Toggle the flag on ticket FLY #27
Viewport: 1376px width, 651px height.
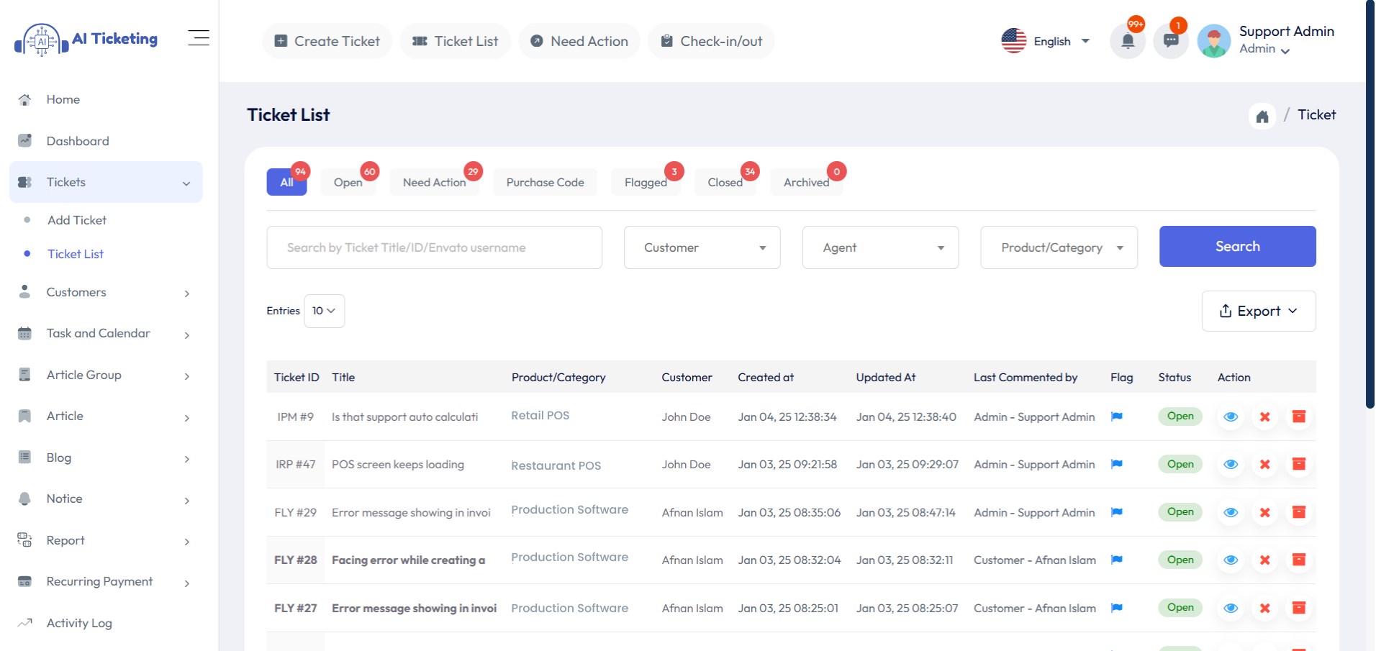click(x=1116, y=607)
